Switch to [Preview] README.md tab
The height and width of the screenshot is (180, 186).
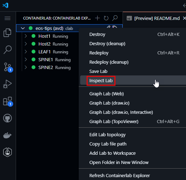pyautogui.click(x=154, y=18)
